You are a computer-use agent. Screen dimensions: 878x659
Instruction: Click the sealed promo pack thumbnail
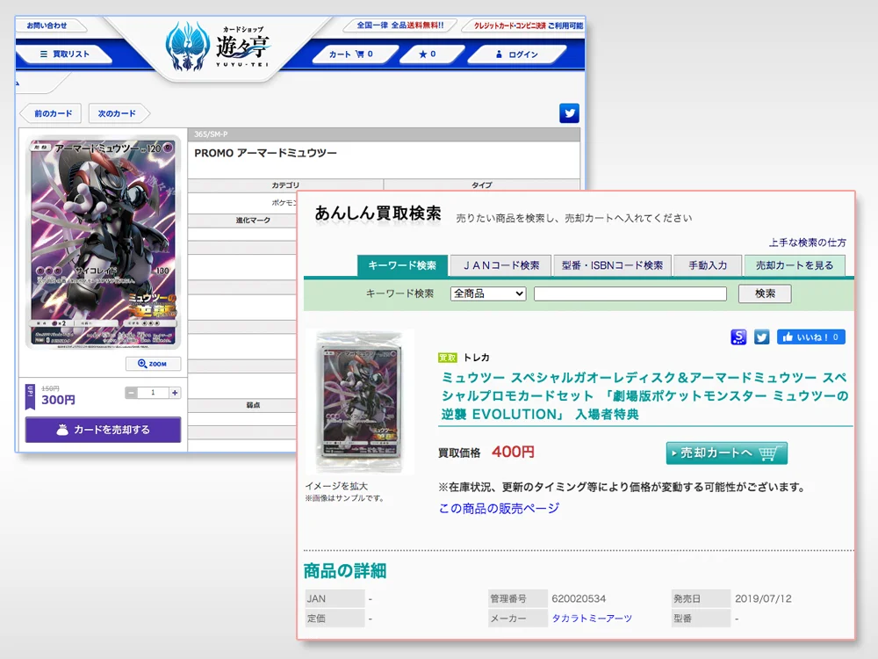point(360,402)
